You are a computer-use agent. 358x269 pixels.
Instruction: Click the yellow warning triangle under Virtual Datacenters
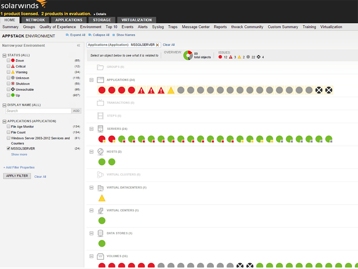[102, 198]
